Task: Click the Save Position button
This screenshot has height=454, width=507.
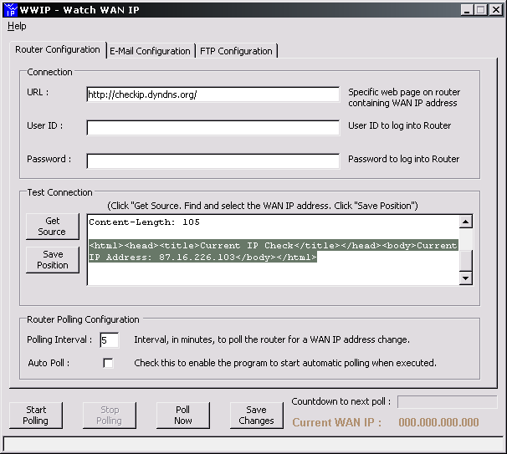Action: 52,260
